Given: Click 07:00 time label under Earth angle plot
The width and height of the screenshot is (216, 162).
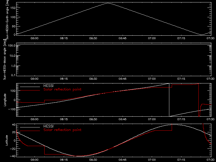Looking at the screenshot, I should pyautogui.click(x=152, y=38).
